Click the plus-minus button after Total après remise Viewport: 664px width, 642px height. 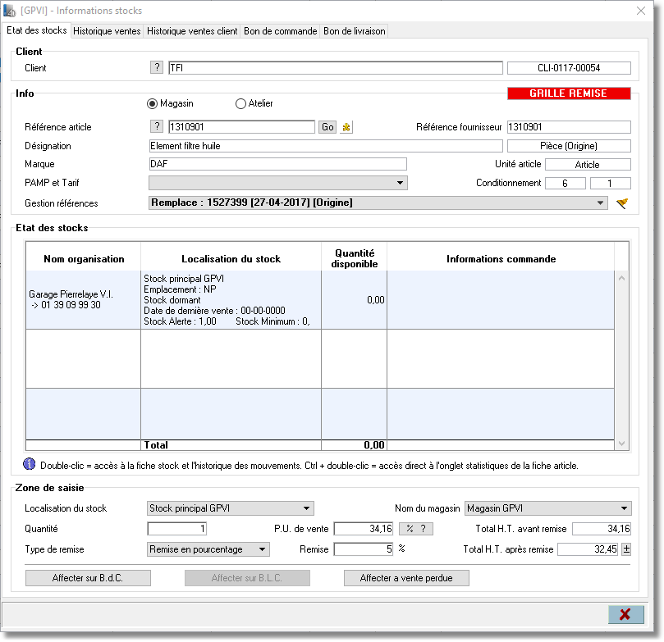(x=626, y=549)
